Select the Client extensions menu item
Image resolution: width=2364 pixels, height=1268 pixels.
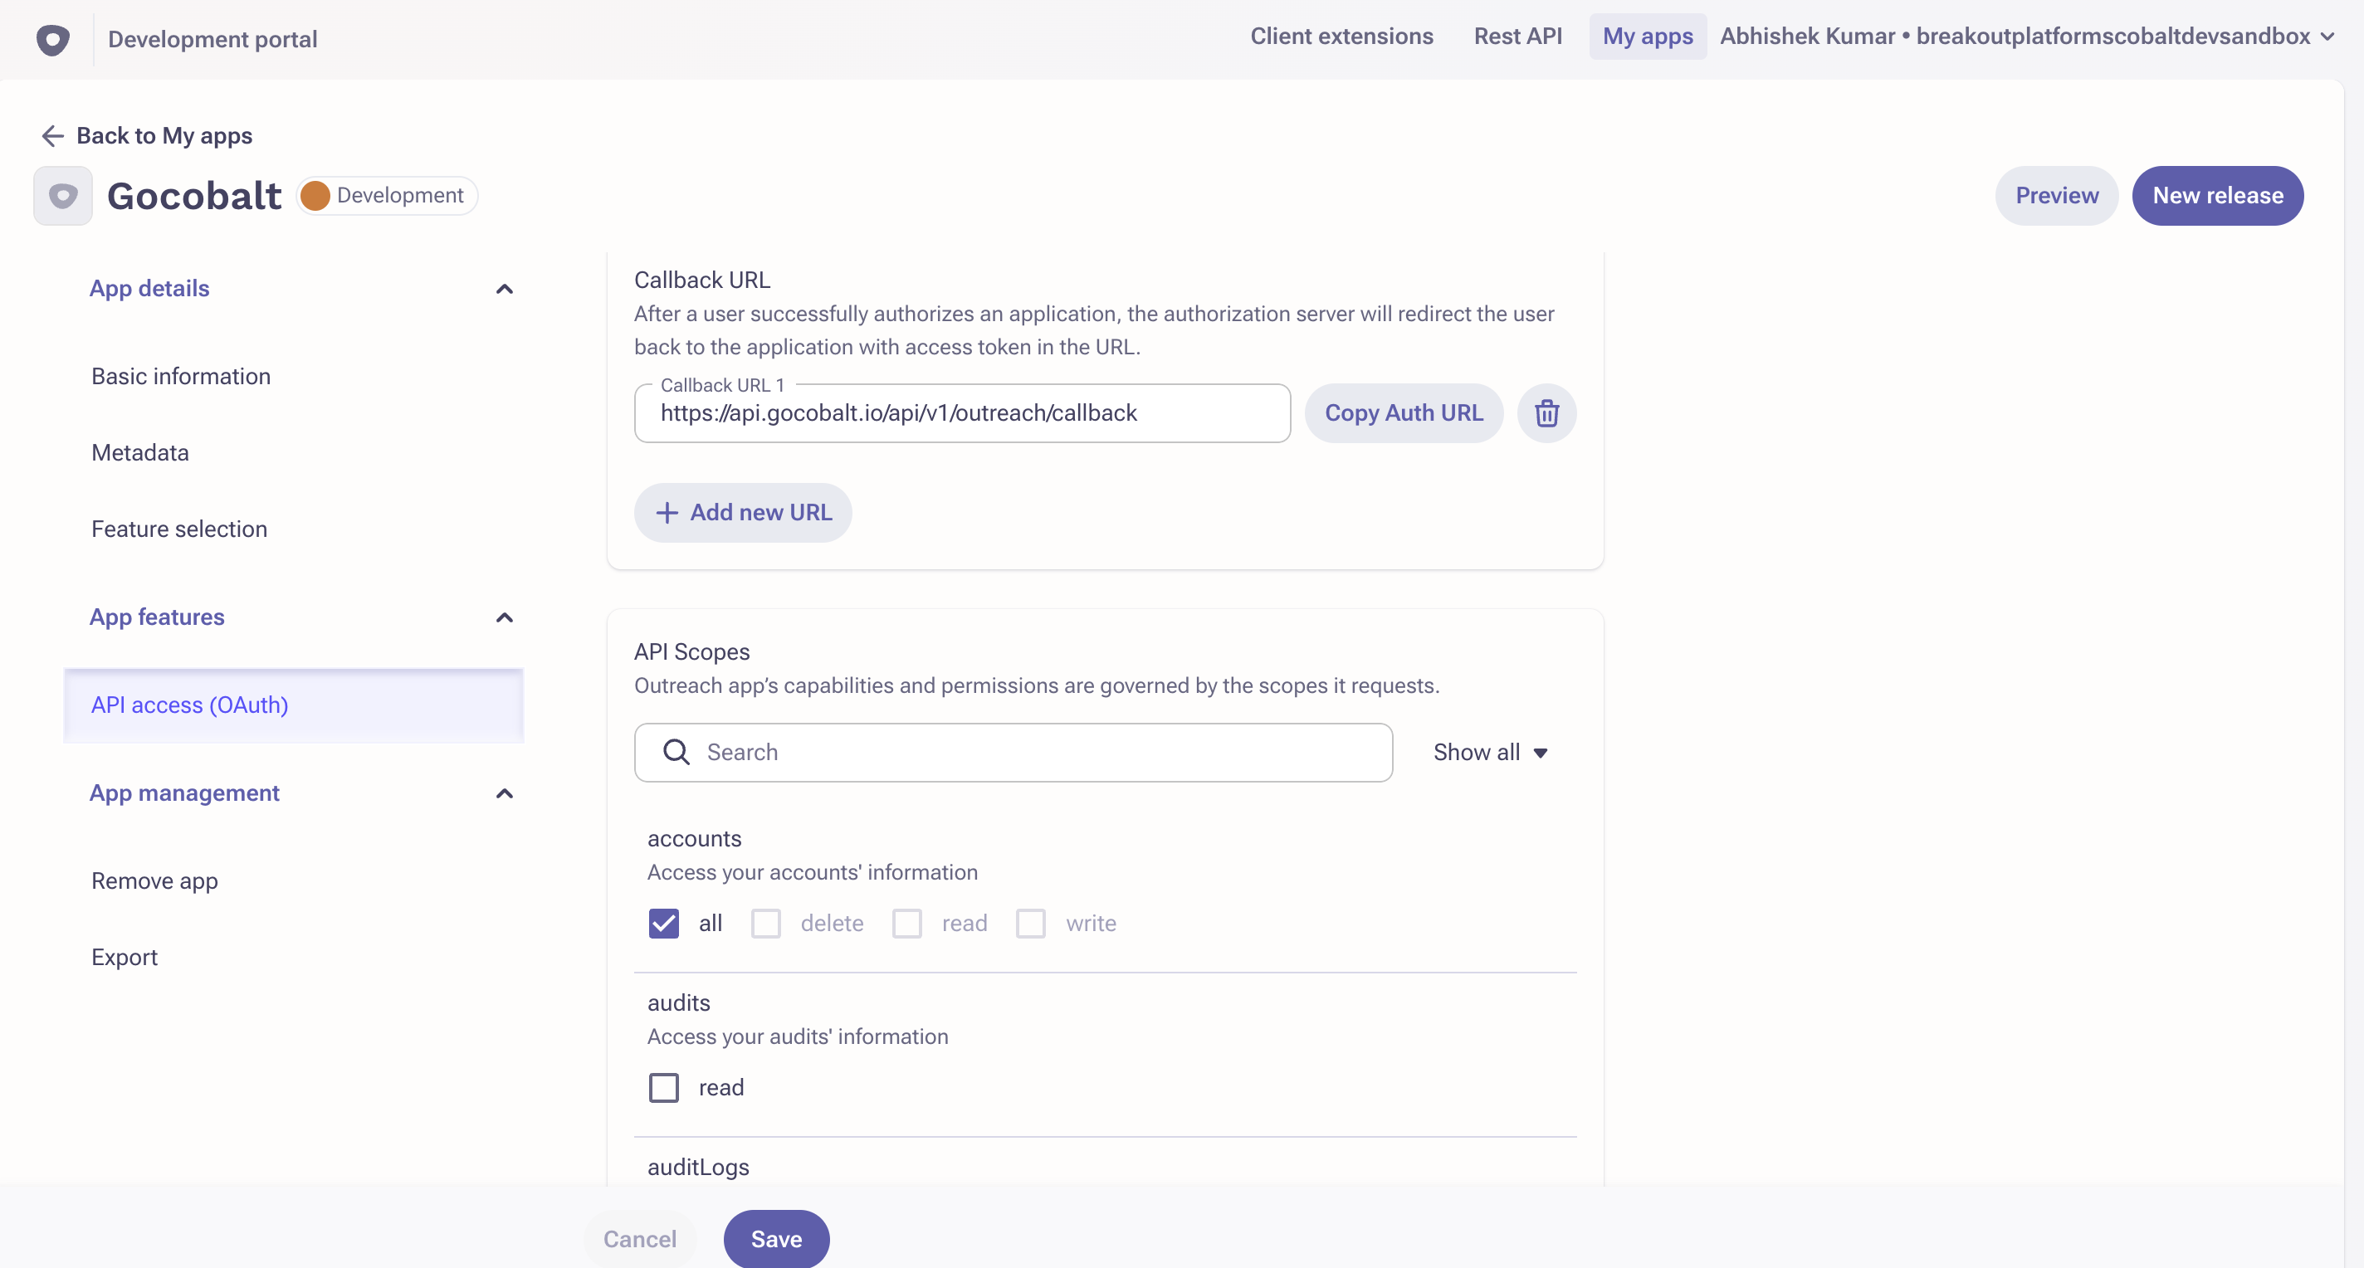[1341, 37]
